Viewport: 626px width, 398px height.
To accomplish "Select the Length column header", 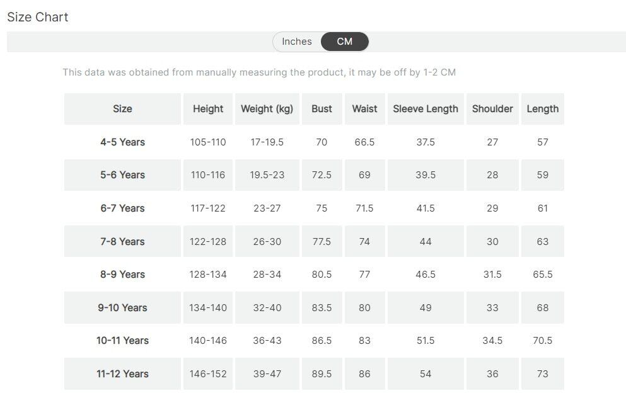I will pyautogui.click(x=542, y=109).
